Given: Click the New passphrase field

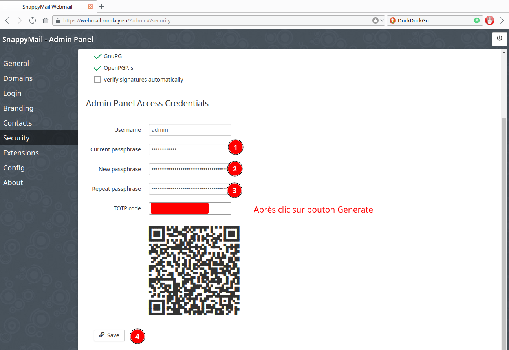Looking at the screenshot, I should pyautogui.click(x=189, y=169).
